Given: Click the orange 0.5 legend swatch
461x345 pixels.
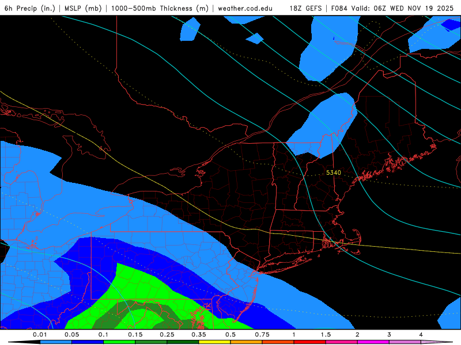Looking at the screenshot, I should tap(247, 342).
